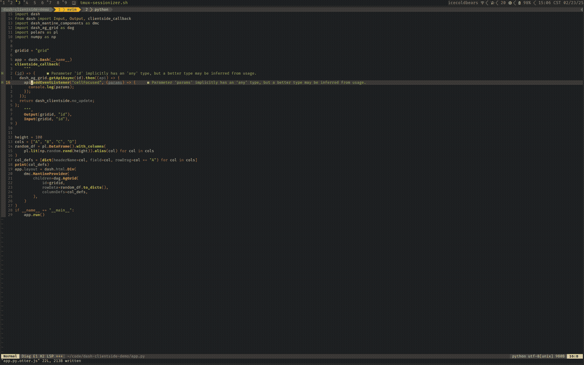Image resolution: width=584 pixels, height=365 pixels.
Task: Click the console.log(params); line
Action: tap(51, 87)
